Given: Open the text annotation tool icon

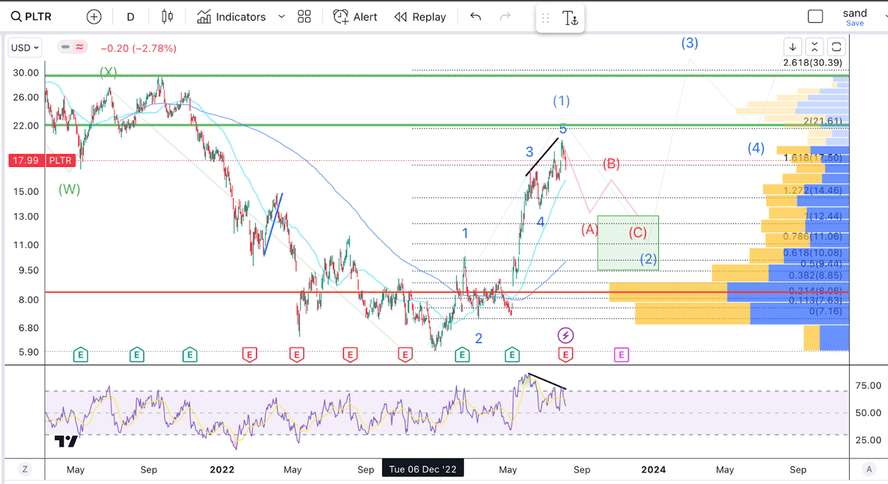Looking at the screenshot, I should coord(569,17).
